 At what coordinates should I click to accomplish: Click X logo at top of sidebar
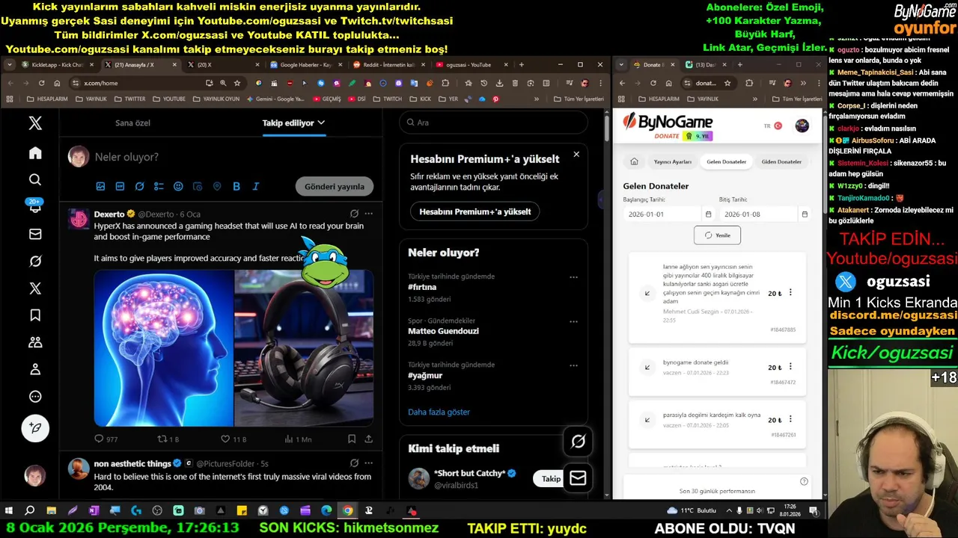(35, 123)
